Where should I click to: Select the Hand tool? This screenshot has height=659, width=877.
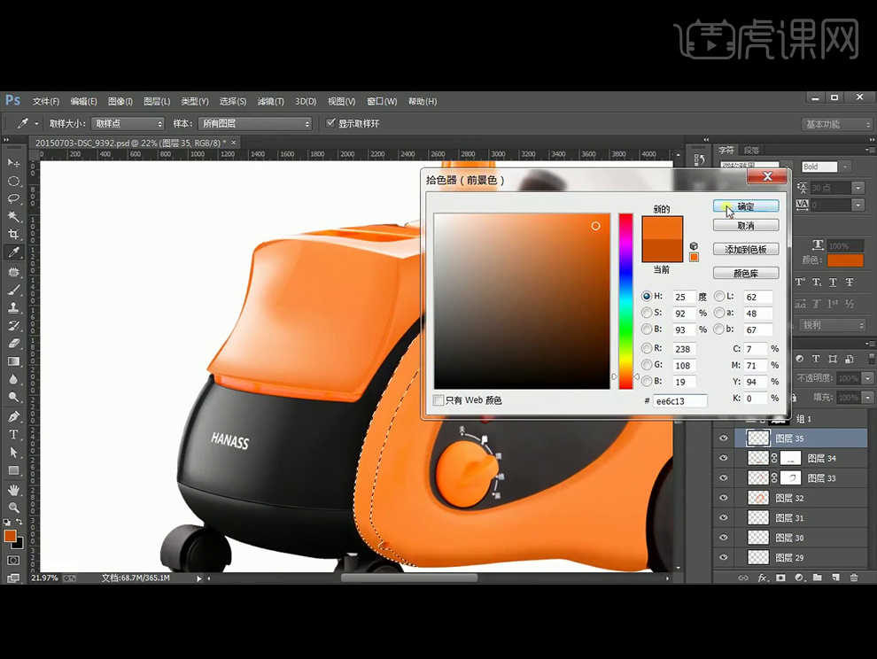pos(13,490)
